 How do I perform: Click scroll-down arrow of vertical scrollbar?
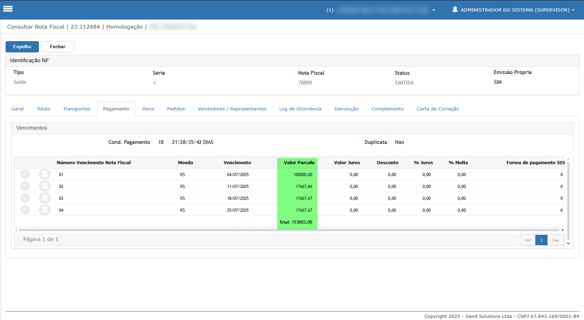tap(568, 243)
